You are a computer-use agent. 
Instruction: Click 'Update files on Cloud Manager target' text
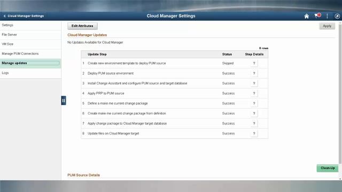coord(113,133)
